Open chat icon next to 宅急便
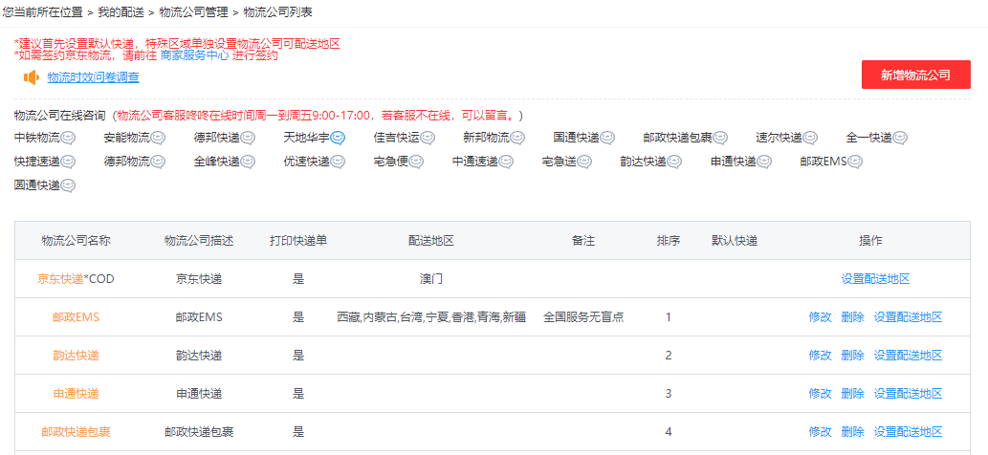This screenshot has width=988, height=455. tap(416, 162)
